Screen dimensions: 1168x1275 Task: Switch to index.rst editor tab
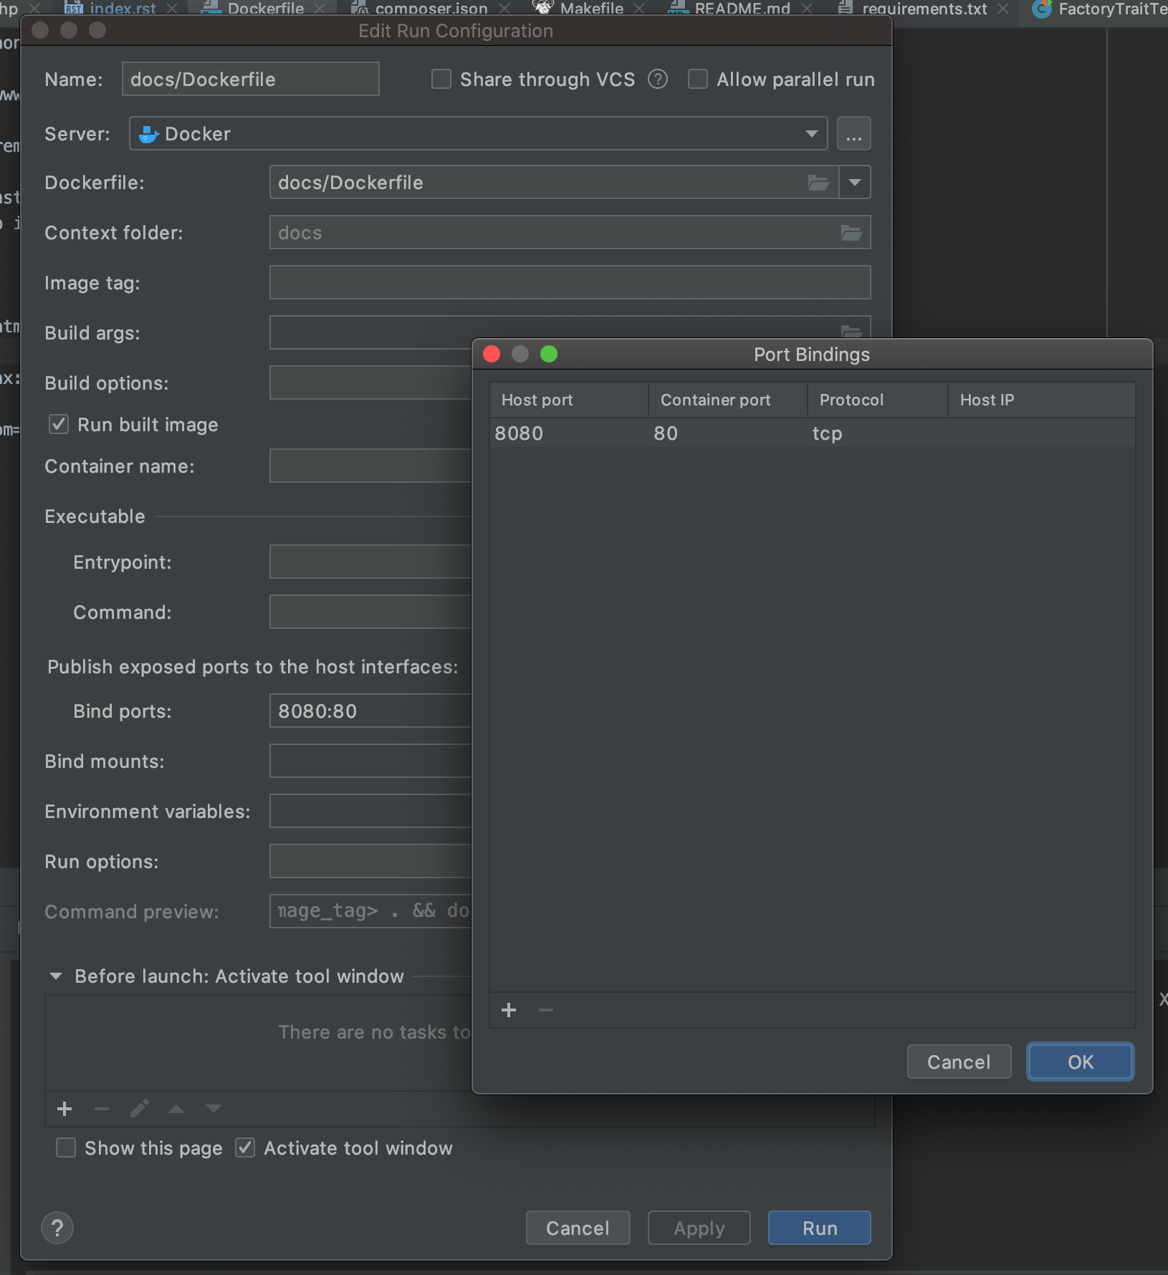click(123, 9)
